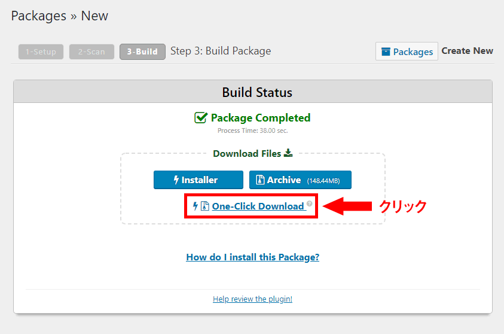Click the download icon beside Download Files

pos(288,153)
